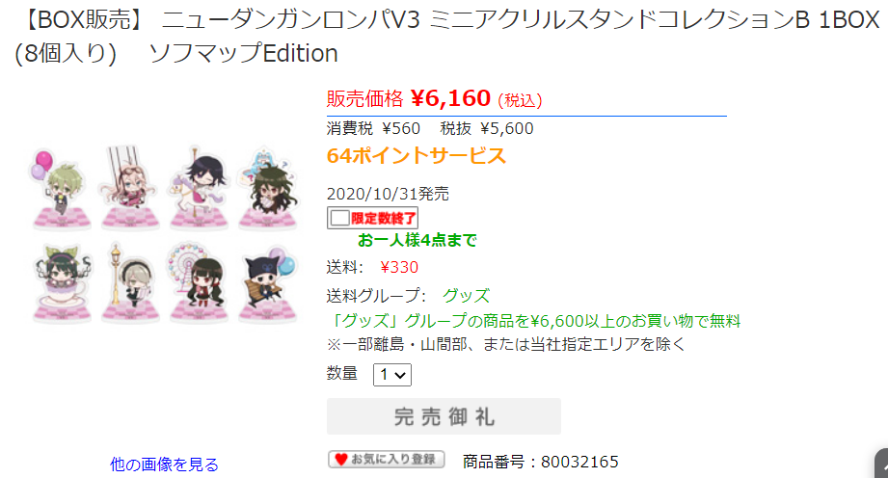
Task: Click the free shipping condition text
Action: pyautogui.click(x=533, y=321)
